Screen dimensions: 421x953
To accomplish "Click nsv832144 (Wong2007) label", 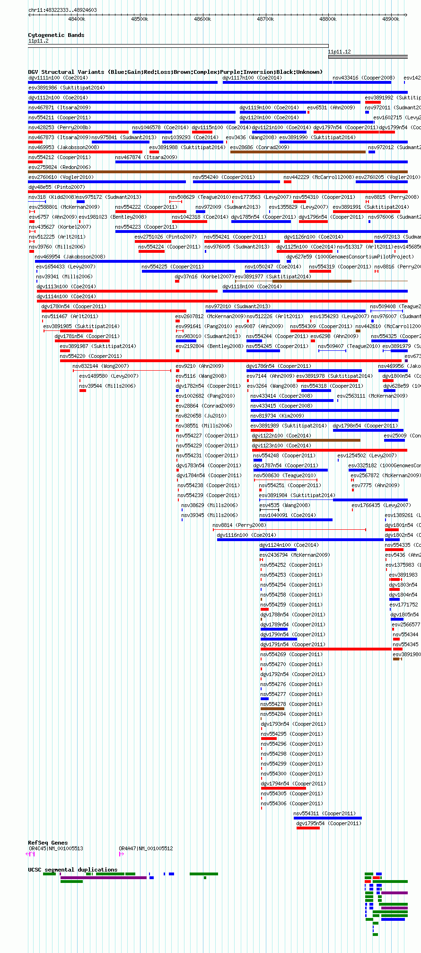I will [101, 366].
